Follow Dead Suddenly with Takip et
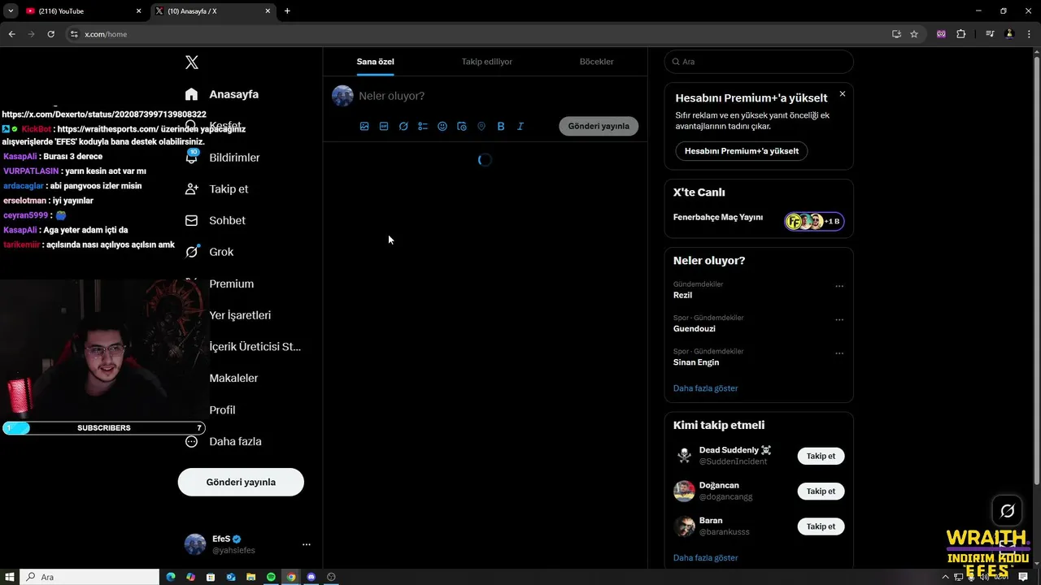Screen dimensions: 1041x585 tap(821, 456)
